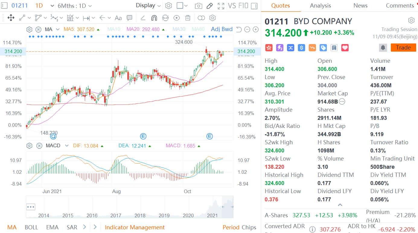This screenshot has width=418, height=233.
Task: Select the Aa text annotation tool
Action: coord(118,18)
